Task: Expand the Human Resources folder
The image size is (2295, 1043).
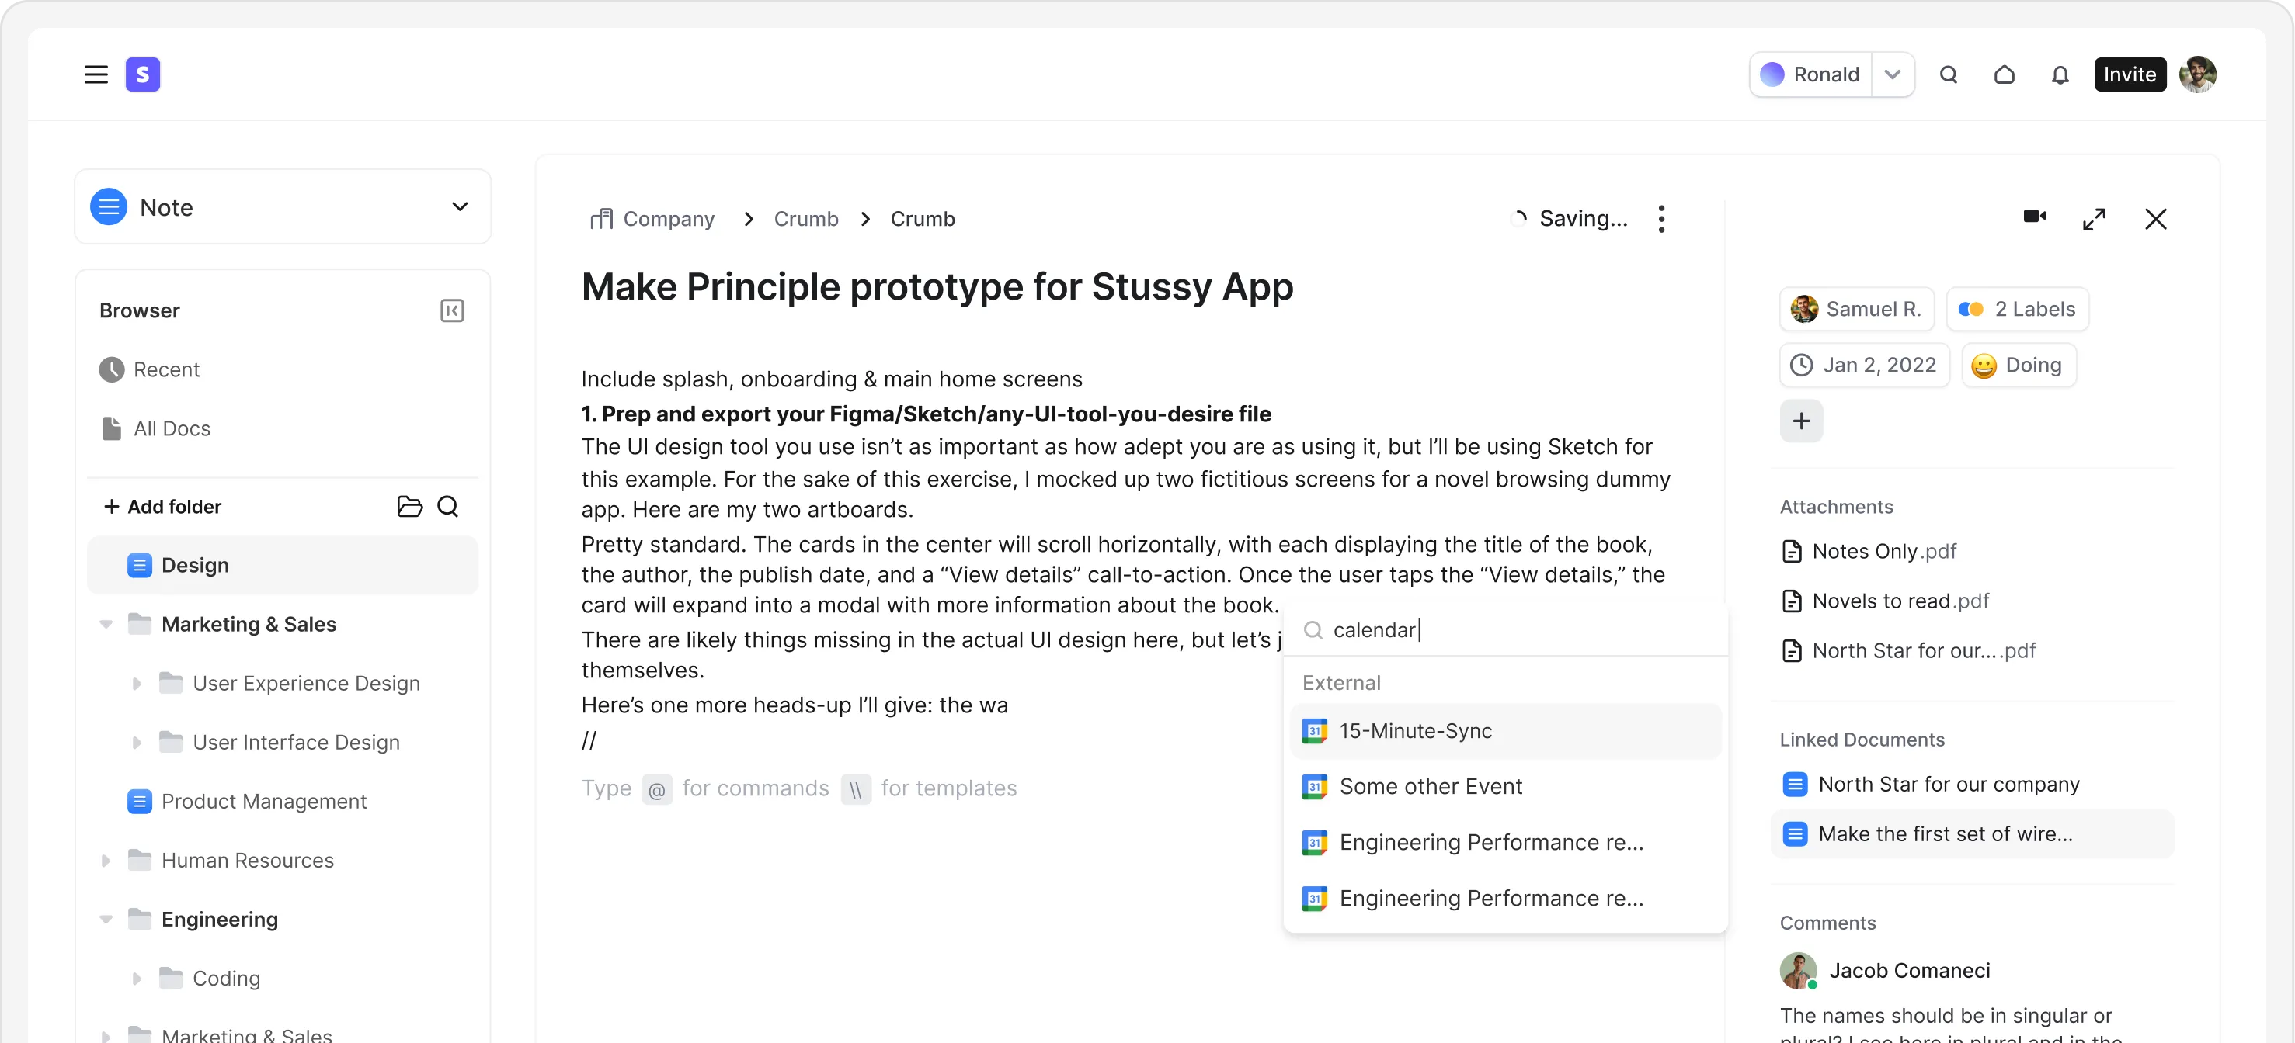Action: click(x=106, y=861)
